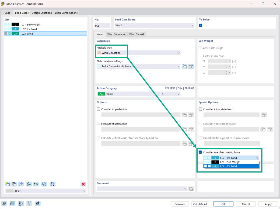Switch to the Base tab
This screenshot has height=209, width=280.
pos(8,13)
